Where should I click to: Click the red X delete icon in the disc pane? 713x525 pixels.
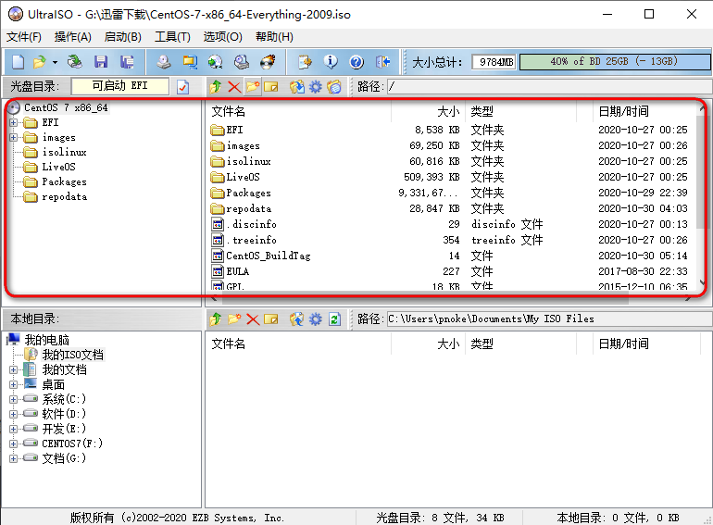(233, 87)
